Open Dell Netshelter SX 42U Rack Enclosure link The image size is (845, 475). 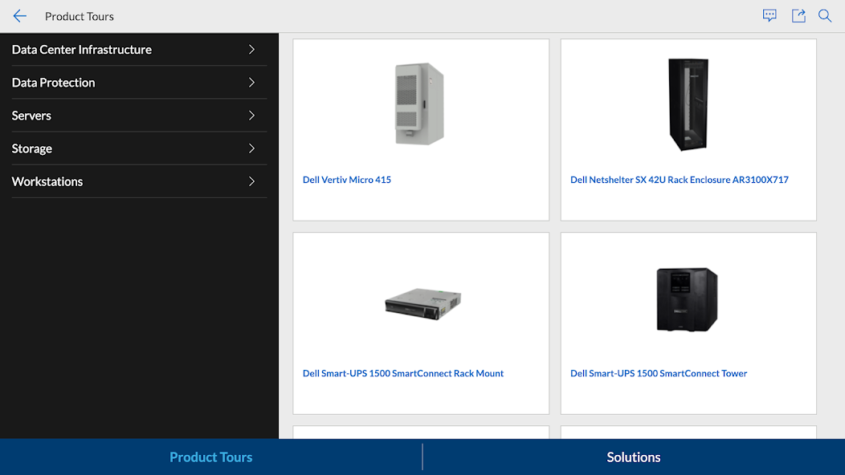pyautogui.click(x=679, y=180)
